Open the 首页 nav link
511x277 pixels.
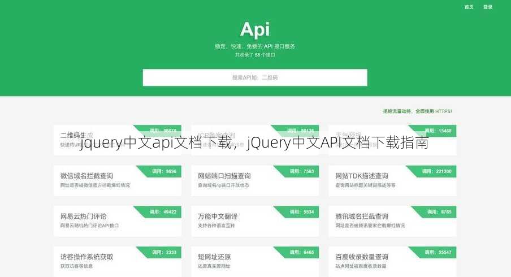[x=469, y=7]
